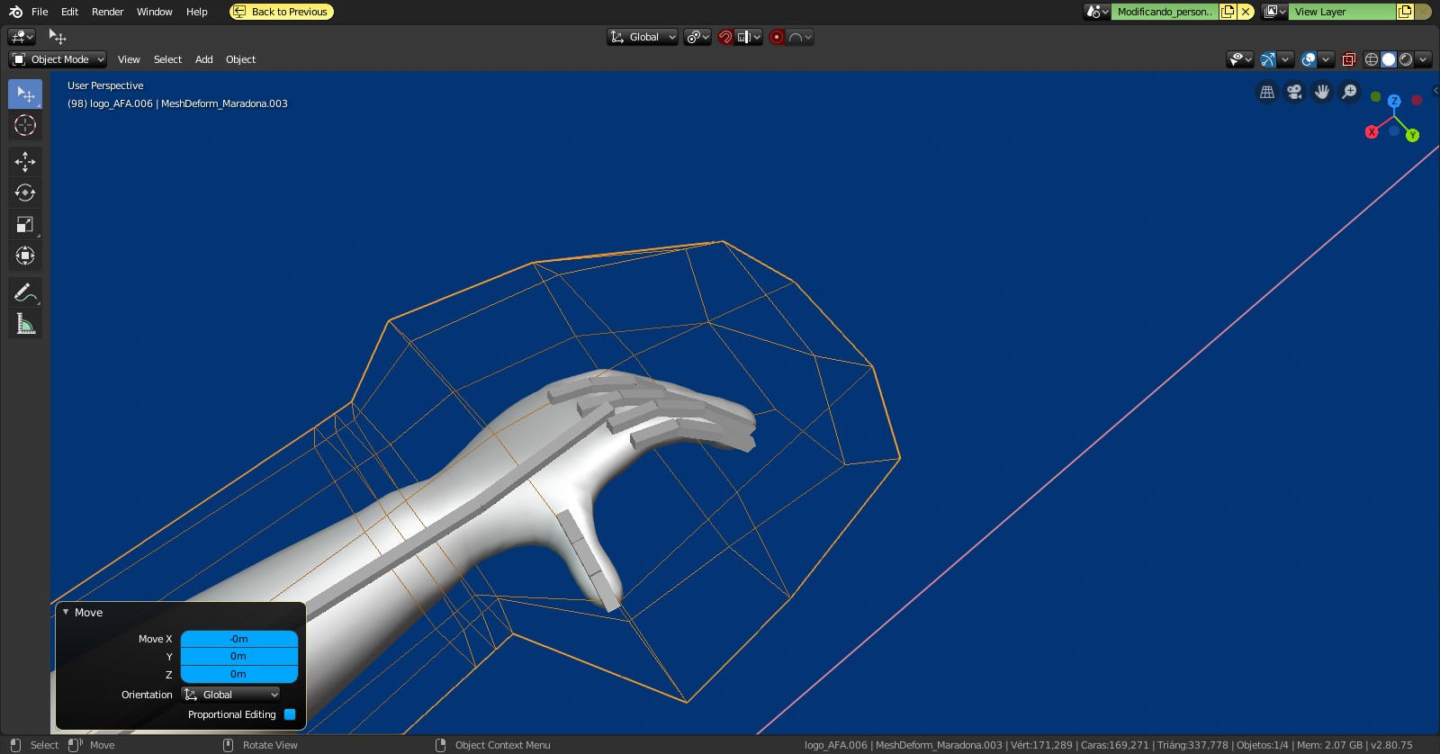Click the Y axis on navigation gizmo
Screen dimensions: 1440x754
[x=1412, y=135]
